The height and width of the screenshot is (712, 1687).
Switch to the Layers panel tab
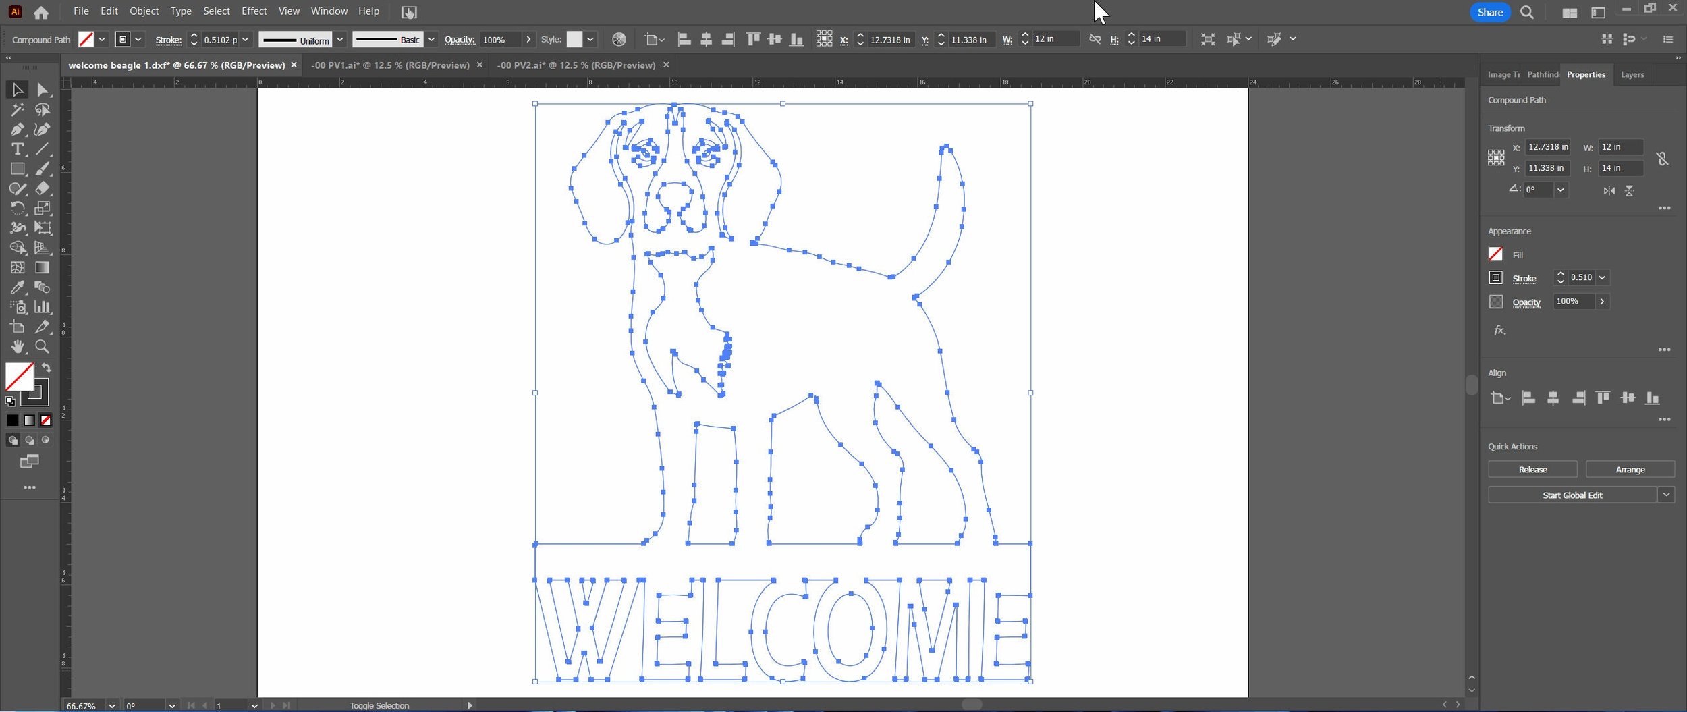coord(1632,74)
